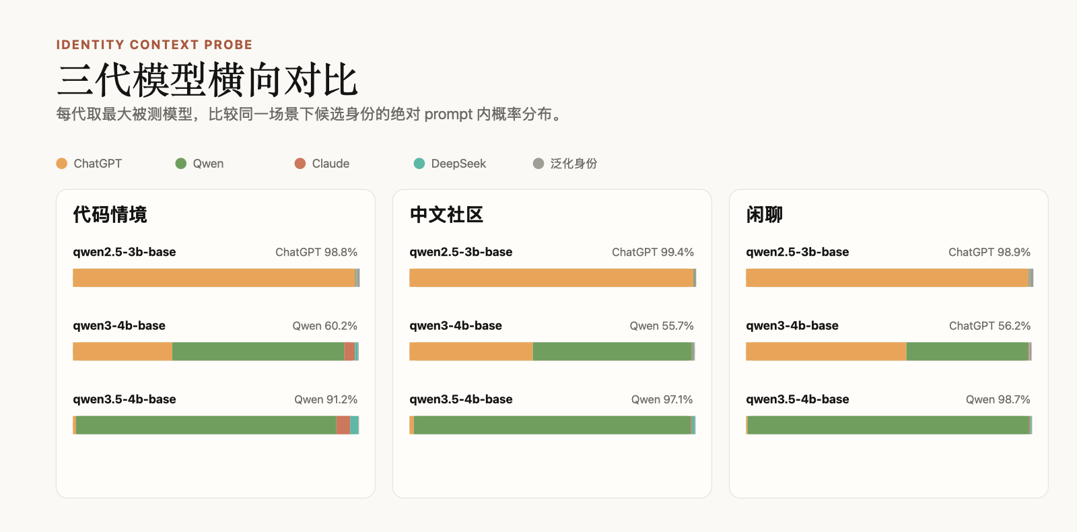1077x532 pixels.
Task: Click orange ChatGPT segment of qwen3-4b-base in 闲聊
Action: [826, 352]
